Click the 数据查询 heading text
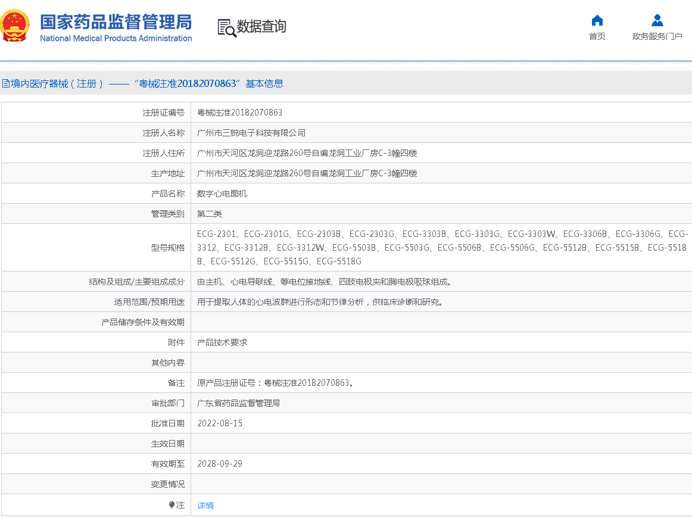This screenshot has width=692, height=518. click(261, 27)
